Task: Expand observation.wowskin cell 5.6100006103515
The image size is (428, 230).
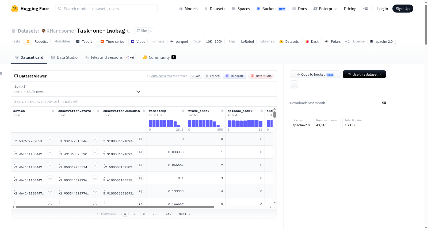Action: (x=141, y=178)
